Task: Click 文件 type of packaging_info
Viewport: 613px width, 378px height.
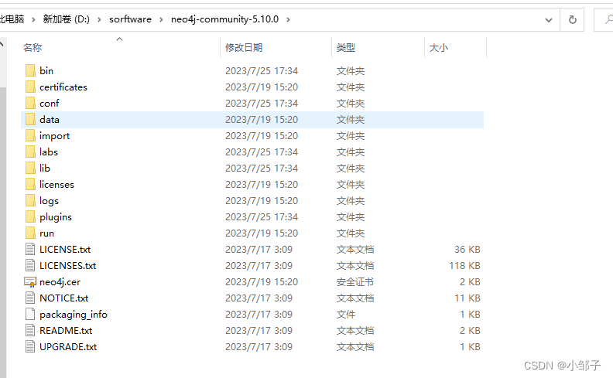Action: (346, 315)
